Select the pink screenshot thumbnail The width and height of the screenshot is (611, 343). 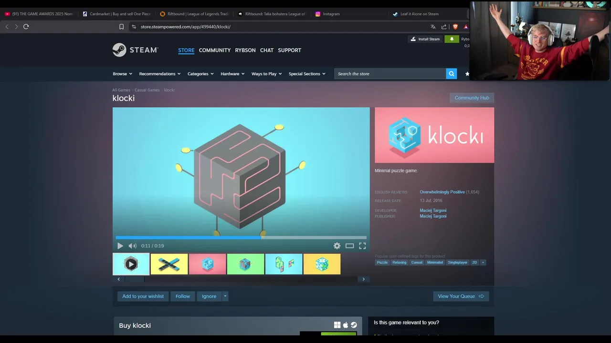tap(207, 264)
